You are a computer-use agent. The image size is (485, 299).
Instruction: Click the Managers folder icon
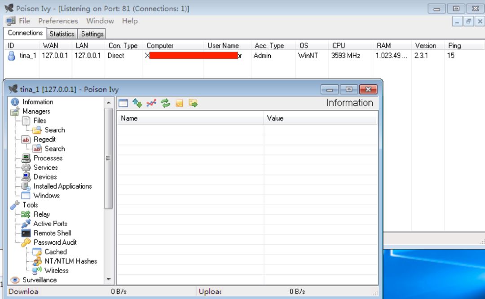(x=15, y=111)
